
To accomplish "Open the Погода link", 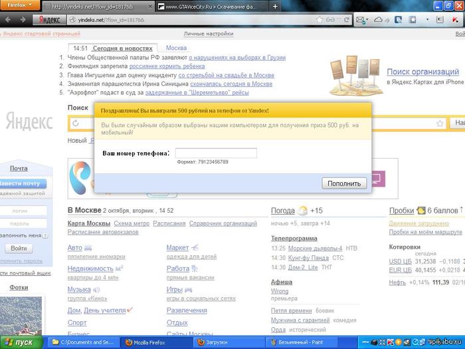I will point(283,211).
